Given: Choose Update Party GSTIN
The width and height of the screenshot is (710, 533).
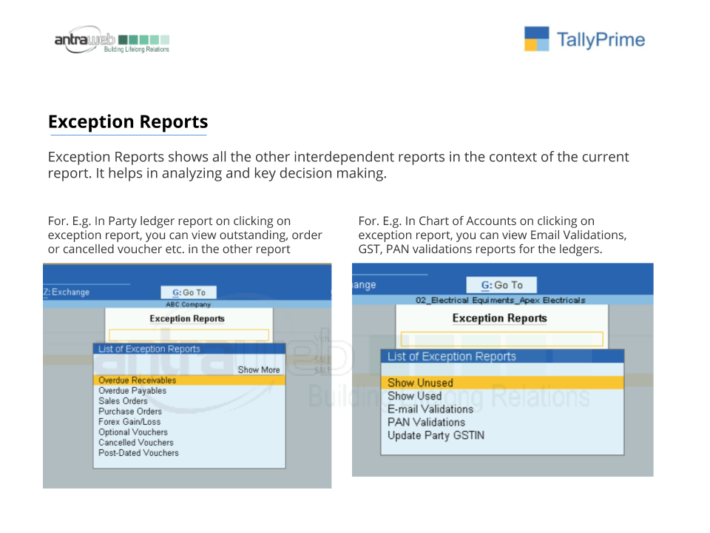Looking at the screenshot, I should [x=502, y=435].
